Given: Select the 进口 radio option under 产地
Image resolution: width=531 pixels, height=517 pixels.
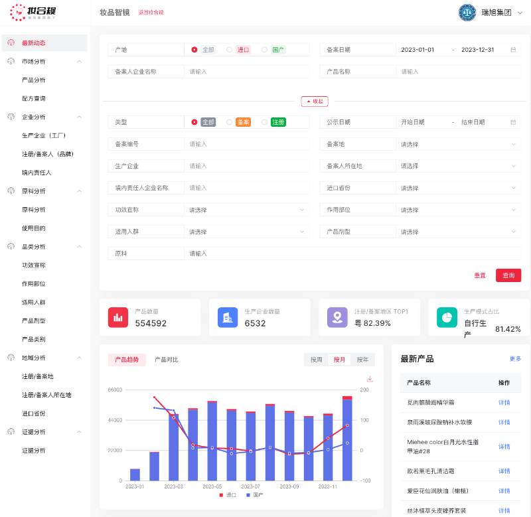Looking at the screenshot, I should [x=230, y=50].
